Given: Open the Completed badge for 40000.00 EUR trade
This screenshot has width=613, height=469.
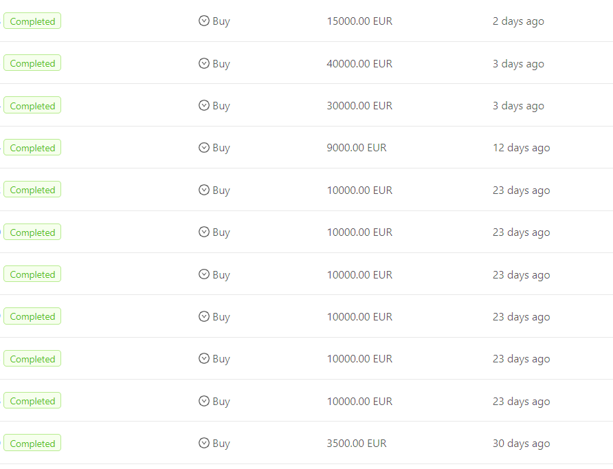Looking at the screenshot, I should coord(32,63).
